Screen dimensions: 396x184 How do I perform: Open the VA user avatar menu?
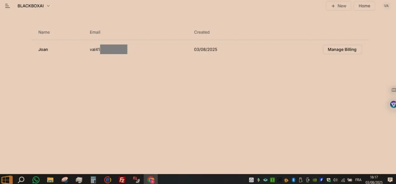click(x=386, y=6)
